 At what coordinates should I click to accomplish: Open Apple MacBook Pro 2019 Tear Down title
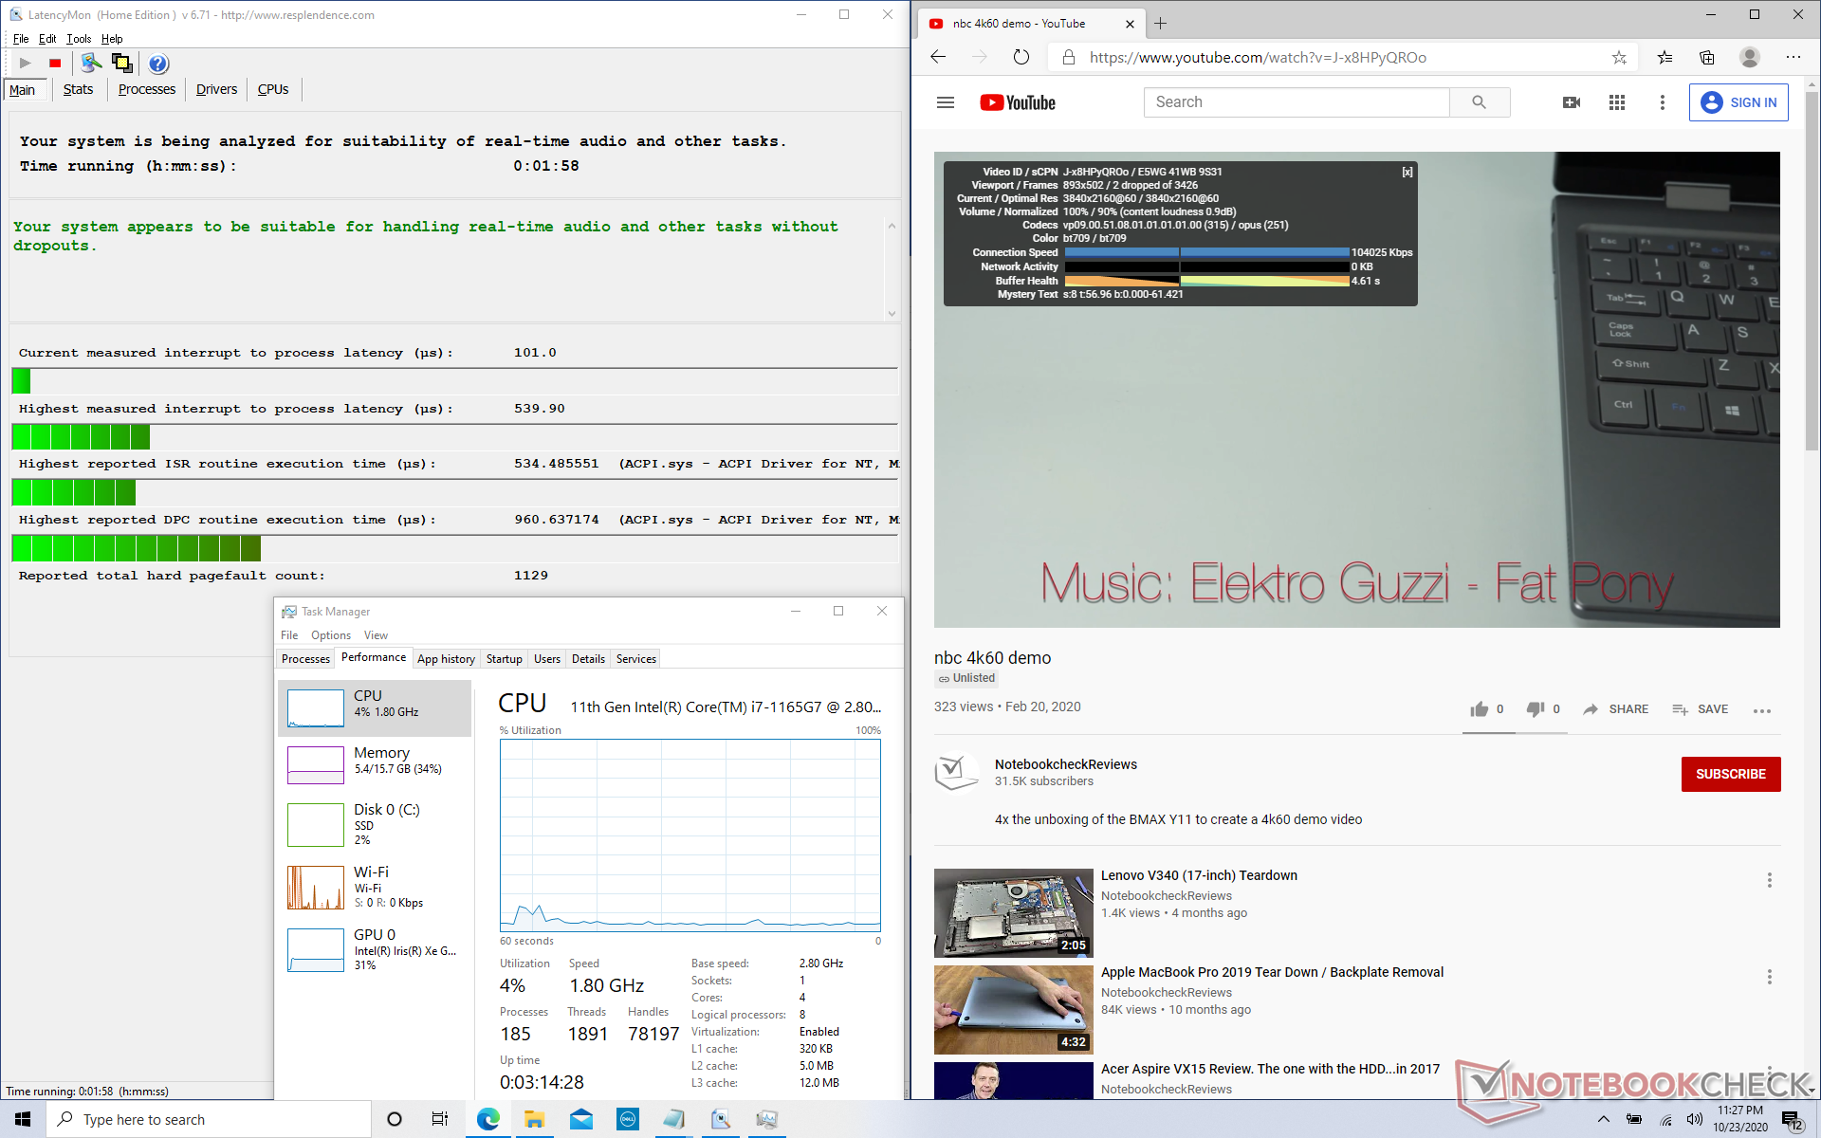pyautogui.click(x=1272, y=972)
